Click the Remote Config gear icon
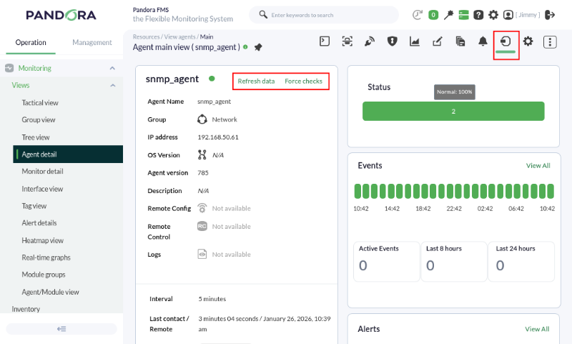This screenshot has height=344, width=572. coord(202,208)
